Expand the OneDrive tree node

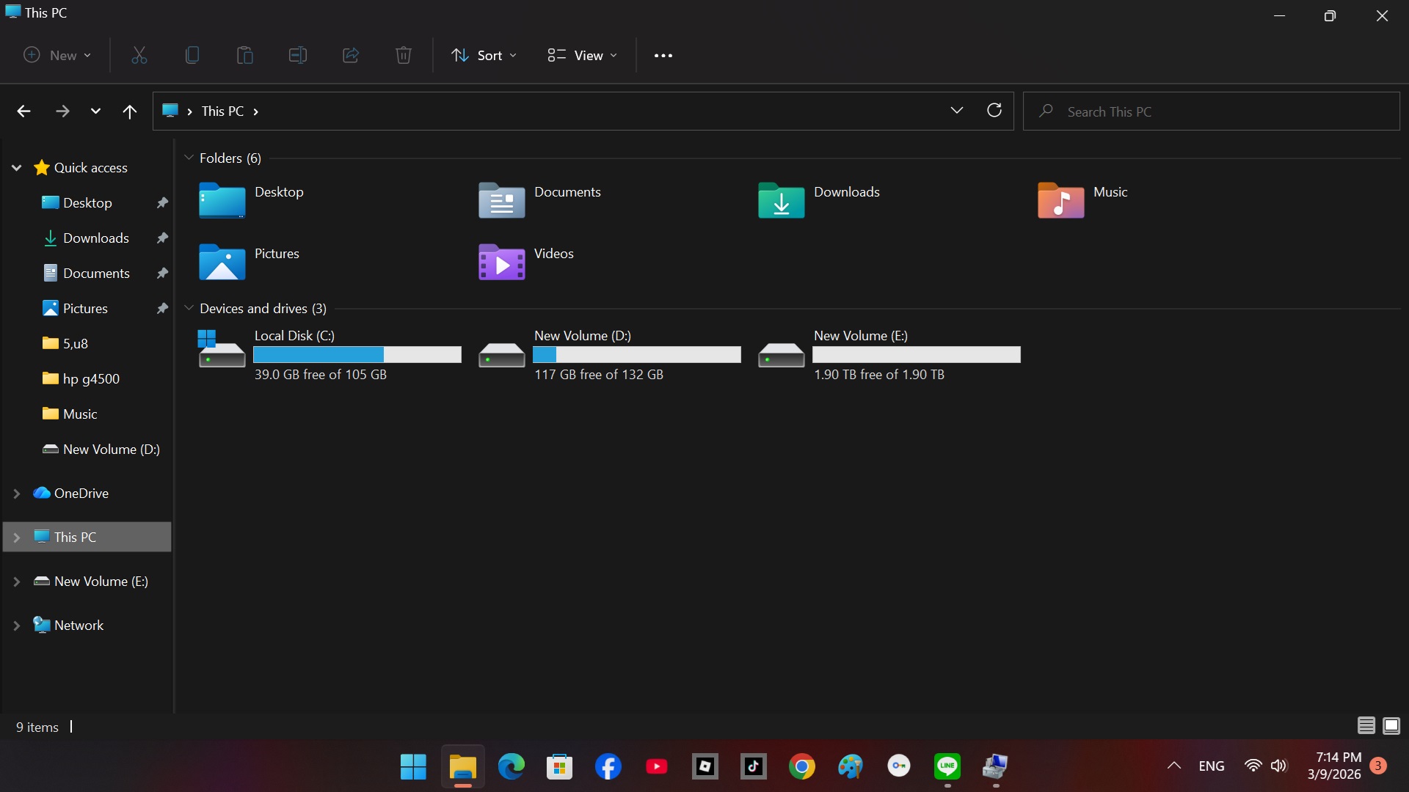pyautogui.click(x=17, y=494)
